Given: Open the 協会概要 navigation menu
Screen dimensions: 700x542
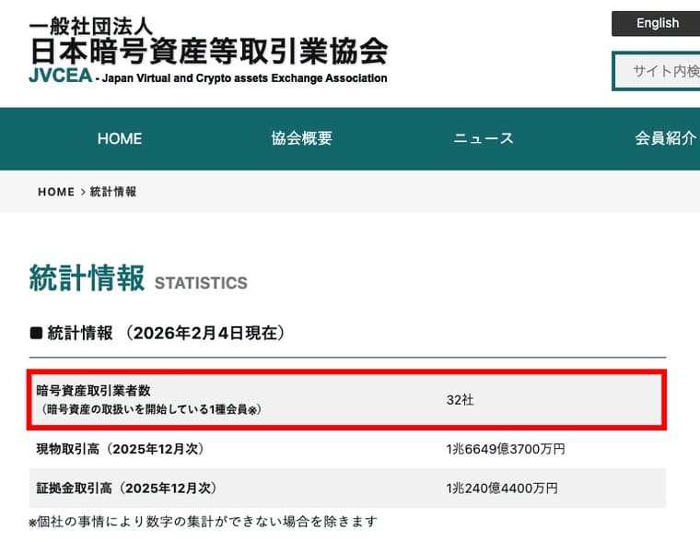Looking at the screenshot, I should tap(301, 139).
